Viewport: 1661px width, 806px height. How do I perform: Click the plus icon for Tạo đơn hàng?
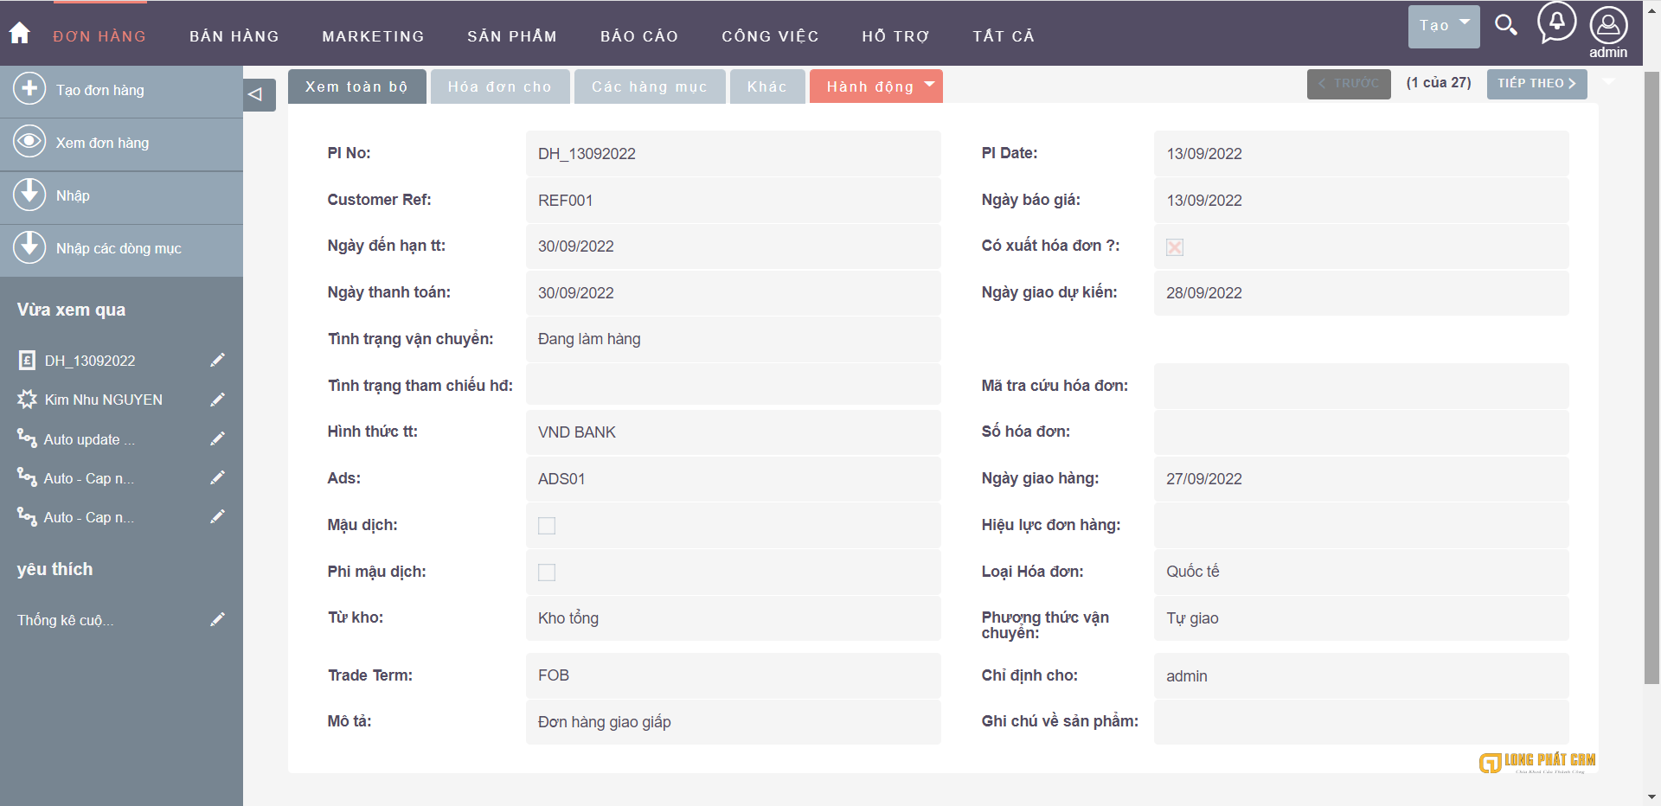(29, 89)
